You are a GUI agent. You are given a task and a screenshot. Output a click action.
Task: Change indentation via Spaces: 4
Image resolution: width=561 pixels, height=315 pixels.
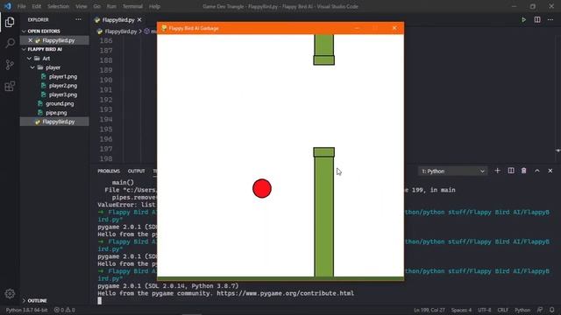pyautogui.click(x=461, y=310)
